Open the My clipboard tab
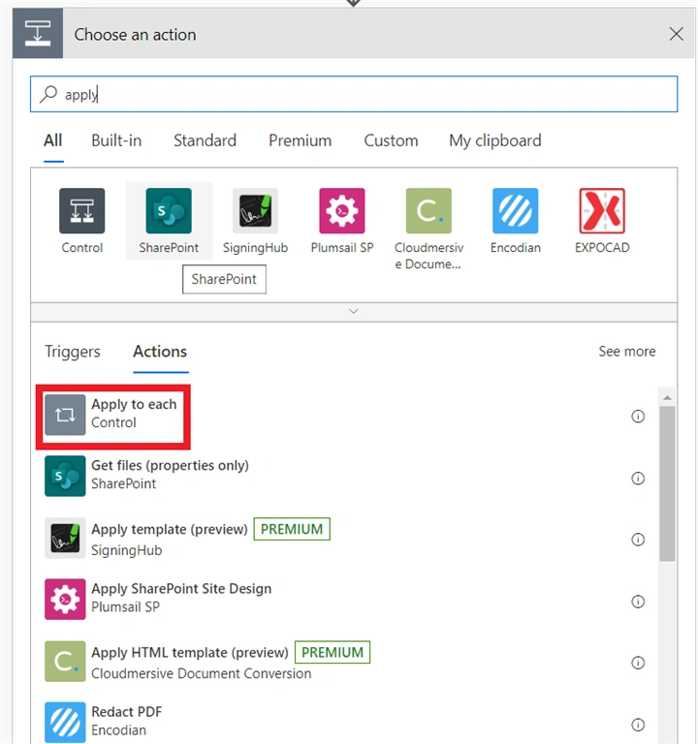The width and height of the screenshot is (698, 744). (x=494, y=140)
